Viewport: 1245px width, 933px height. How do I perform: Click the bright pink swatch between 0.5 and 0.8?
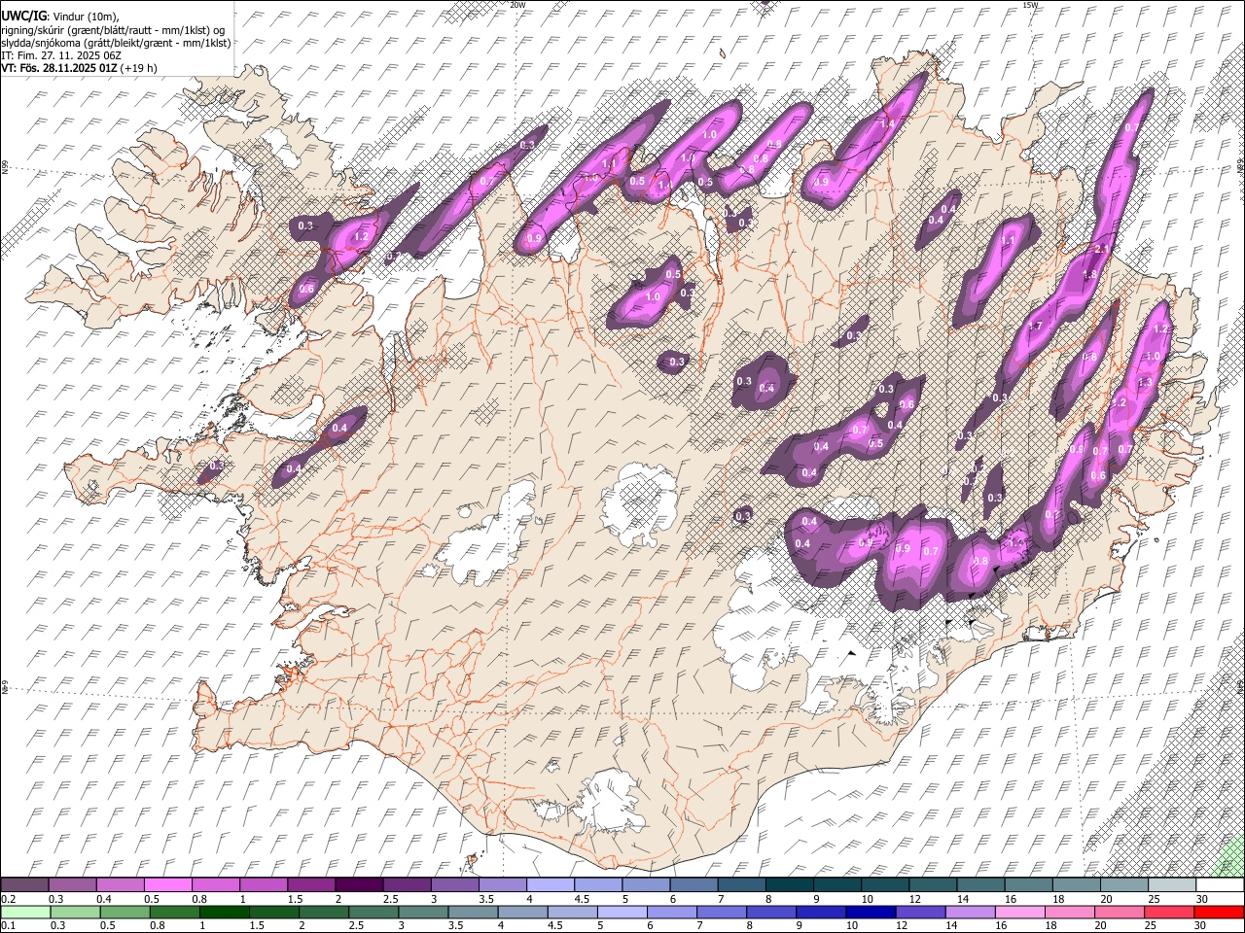pyautogui.click(x=168, y=884)
